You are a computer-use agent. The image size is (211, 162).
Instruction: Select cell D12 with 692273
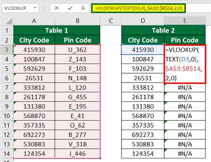coord(143,135)
